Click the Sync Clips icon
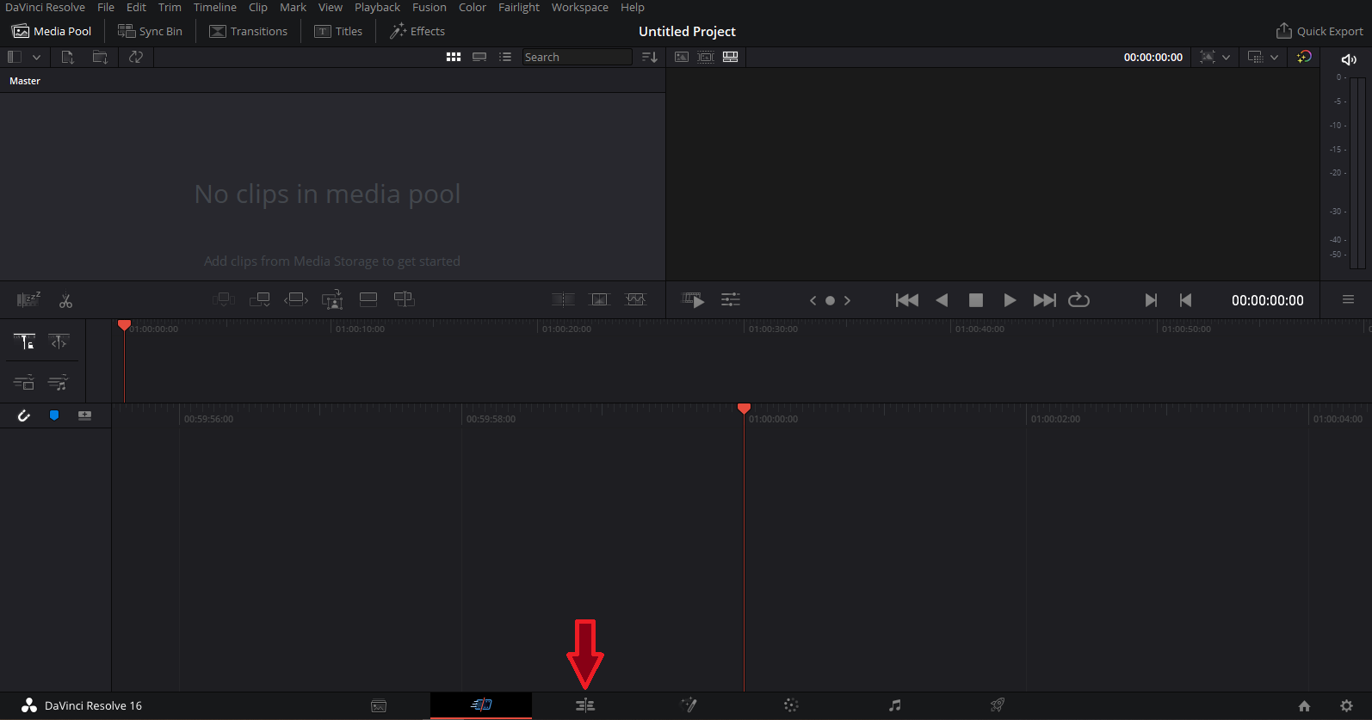Image resolution: width=1372 pixels, height=720 pixels. point(135,57)
